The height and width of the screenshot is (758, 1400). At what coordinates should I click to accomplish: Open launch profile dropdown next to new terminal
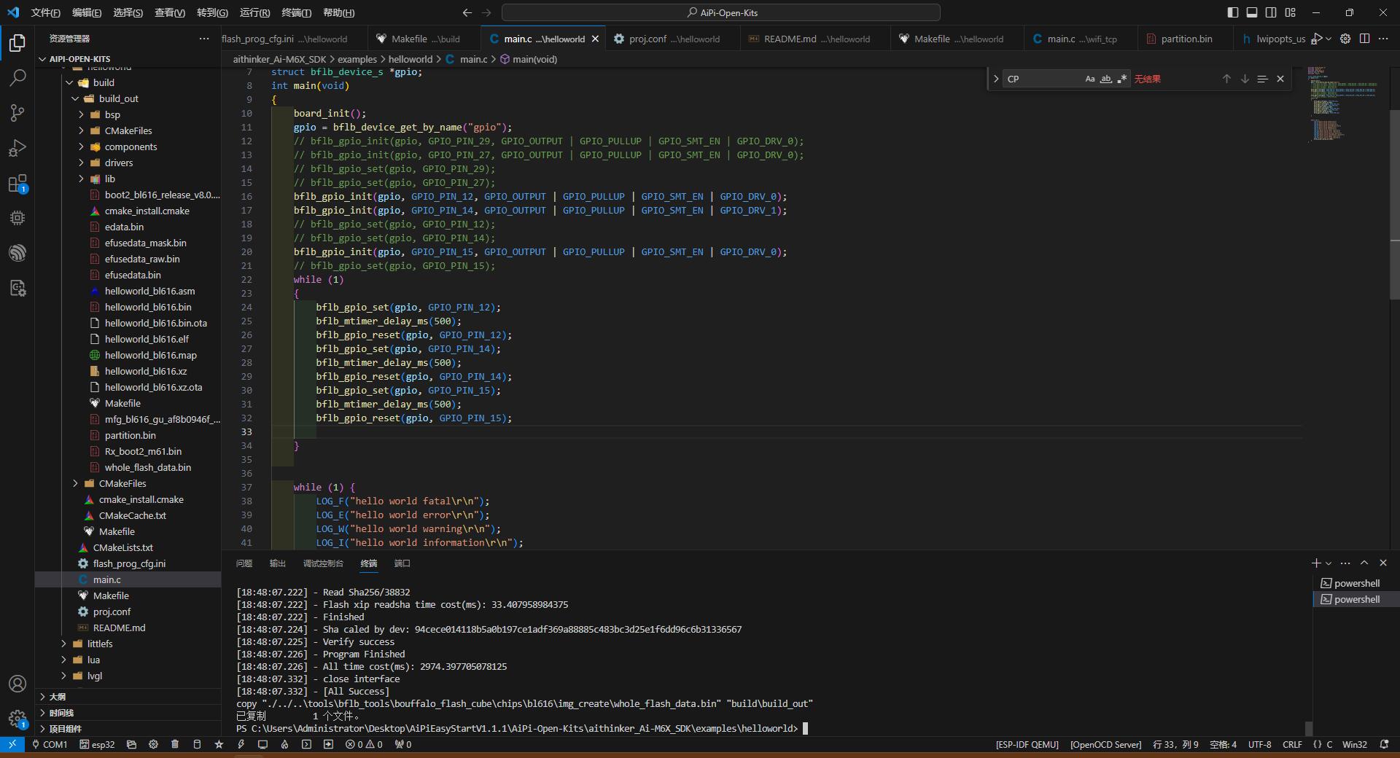(1329, 563)
